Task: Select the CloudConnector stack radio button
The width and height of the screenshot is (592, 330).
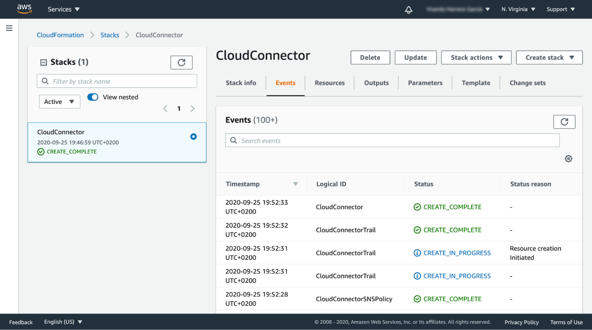Action: click(193, 136)
